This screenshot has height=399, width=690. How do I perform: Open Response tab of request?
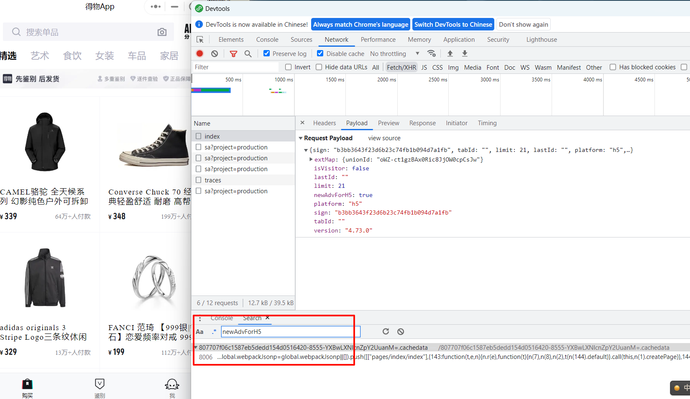(x=422, y=123)
